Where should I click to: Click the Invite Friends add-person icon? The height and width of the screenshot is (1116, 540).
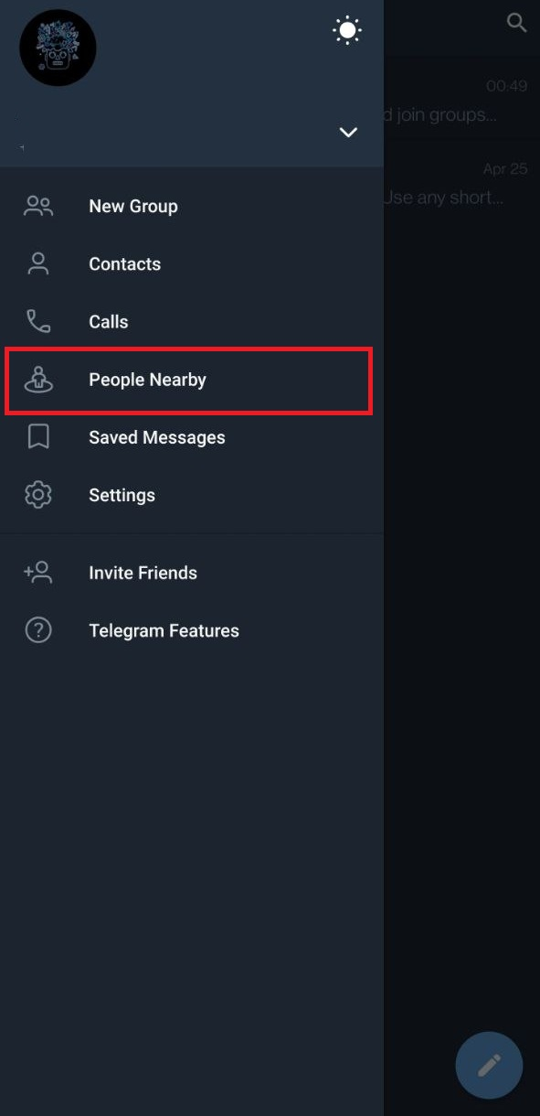[38, 573]
